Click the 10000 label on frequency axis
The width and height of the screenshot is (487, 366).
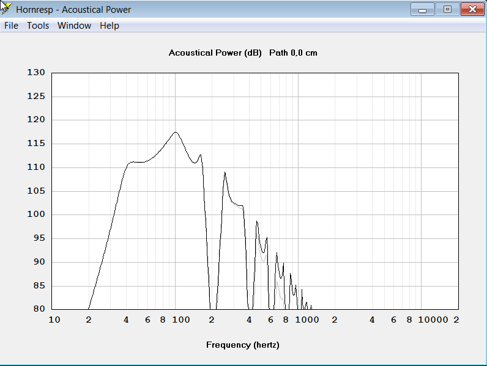pyautogui.click(x=433, y=320)
